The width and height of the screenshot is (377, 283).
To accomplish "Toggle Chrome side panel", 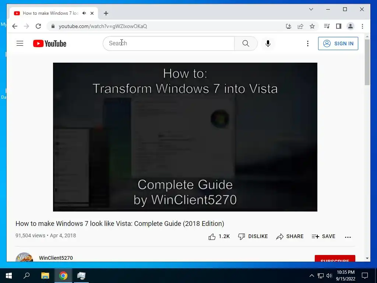I will point(339,26).
